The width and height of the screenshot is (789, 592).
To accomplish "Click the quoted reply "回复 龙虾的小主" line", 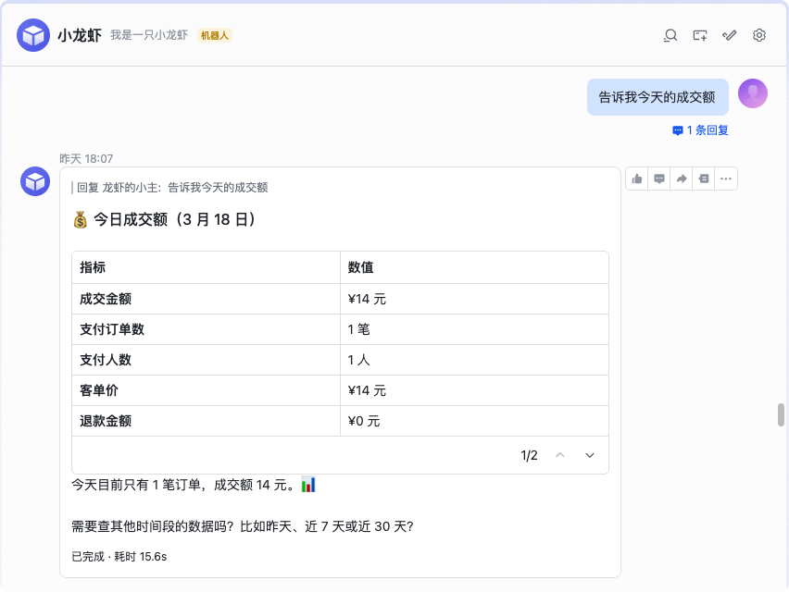I will pyautogui.click(x=169, y=188).
